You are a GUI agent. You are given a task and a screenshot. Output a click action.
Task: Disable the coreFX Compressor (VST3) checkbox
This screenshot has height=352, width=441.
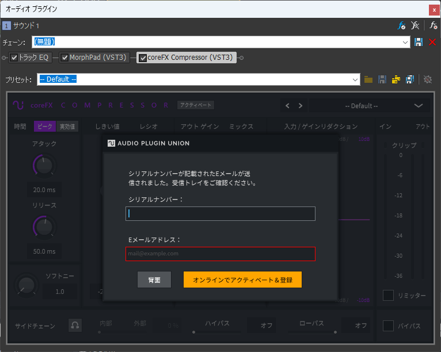click(x=143, y=58)
